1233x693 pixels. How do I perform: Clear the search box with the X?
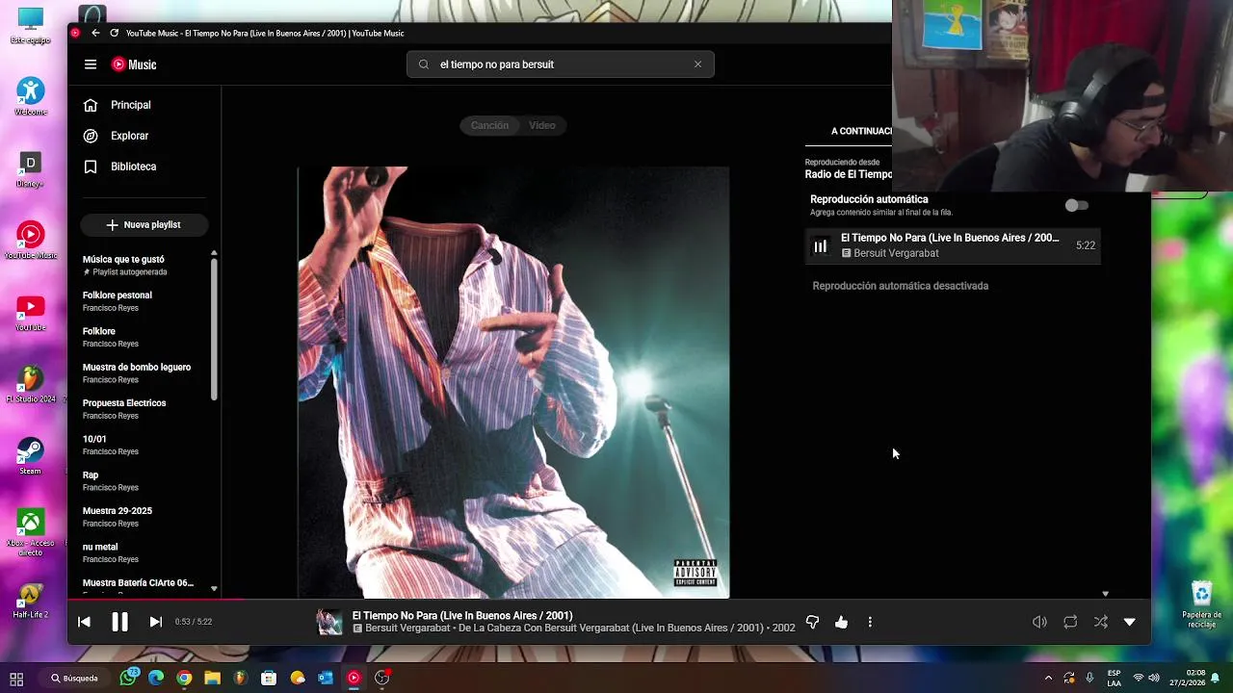(698, 64)
